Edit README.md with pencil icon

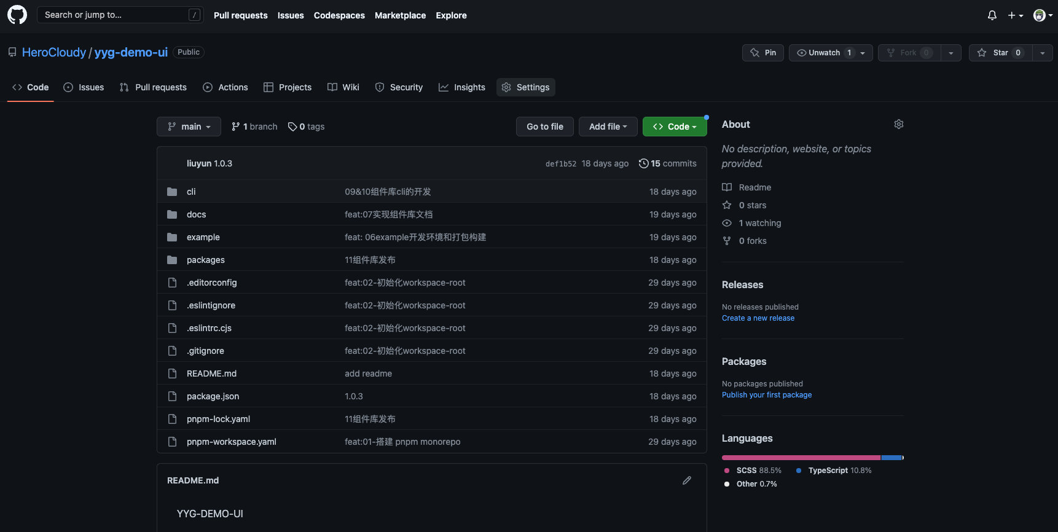click(x=687, y=480)
